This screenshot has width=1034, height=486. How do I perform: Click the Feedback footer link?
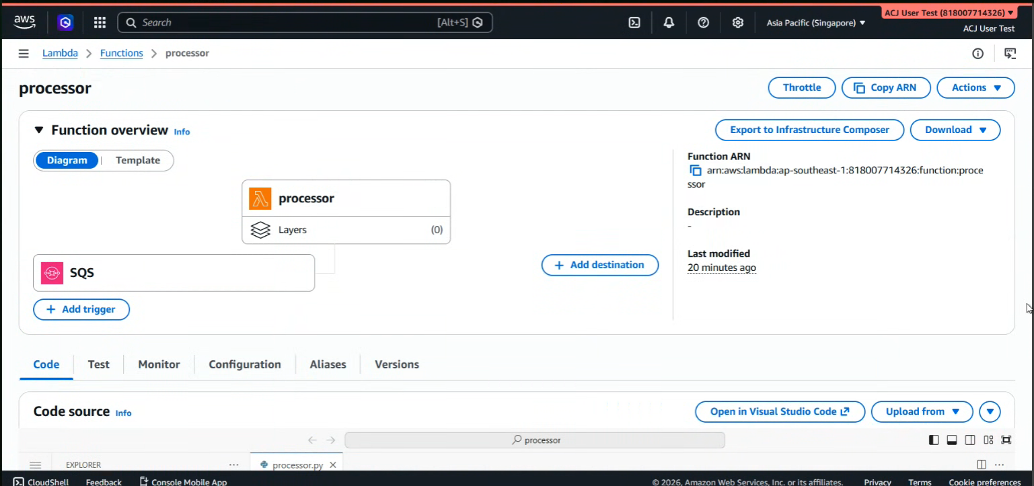click(x=104, y=482)
